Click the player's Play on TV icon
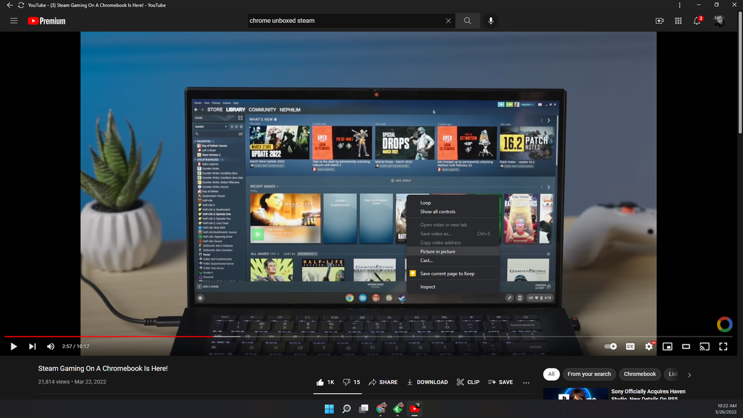 click(x=705, y=346)
